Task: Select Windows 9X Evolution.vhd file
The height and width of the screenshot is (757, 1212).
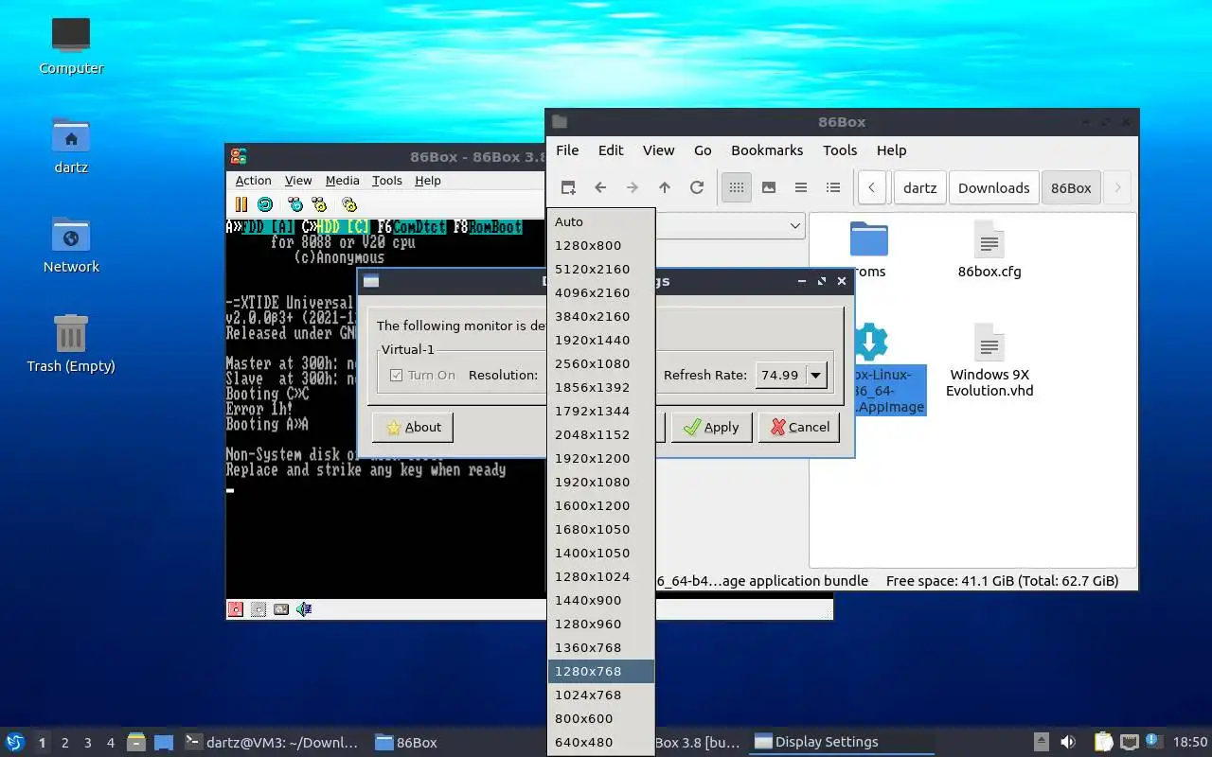Action: tap(989, 361)
